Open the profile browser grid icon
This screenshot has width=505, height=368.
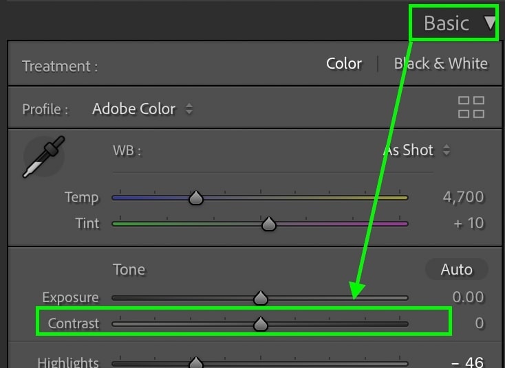471,107
